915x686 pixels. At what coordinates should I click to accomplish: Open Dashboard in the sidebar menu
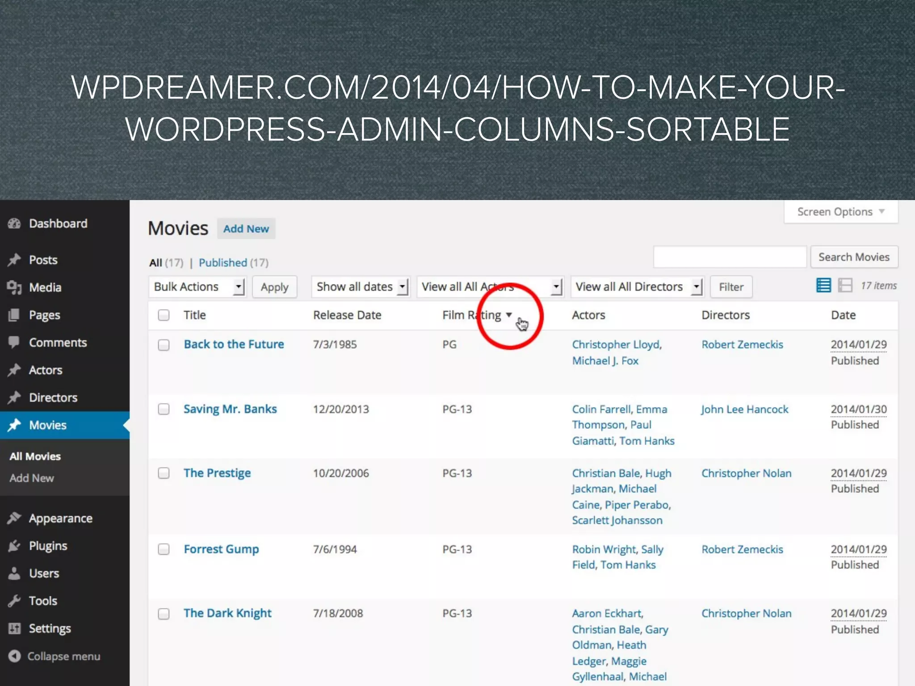58,223
